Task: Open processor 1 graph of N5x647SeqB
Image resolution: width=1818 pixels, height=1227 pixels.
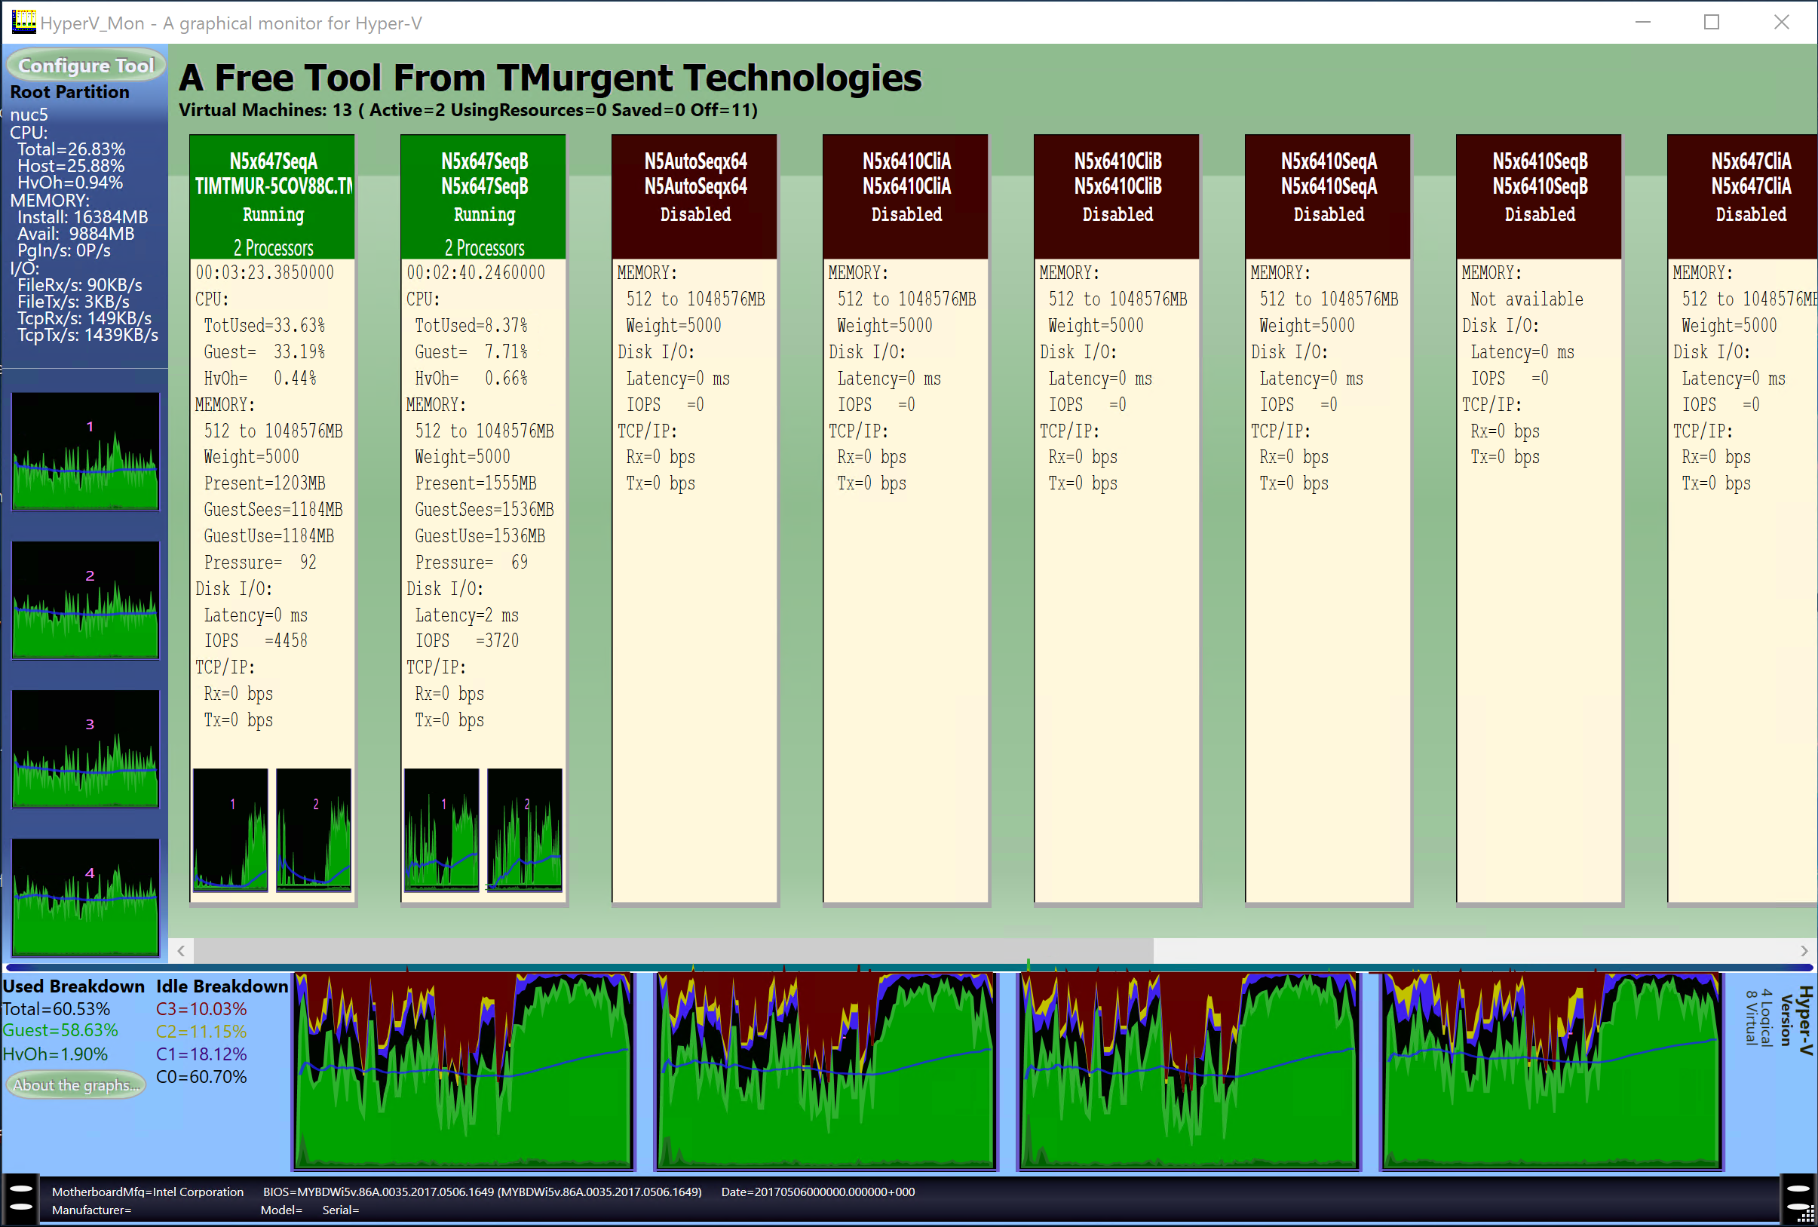Action: pyautogui.click(x=442, y=830)
